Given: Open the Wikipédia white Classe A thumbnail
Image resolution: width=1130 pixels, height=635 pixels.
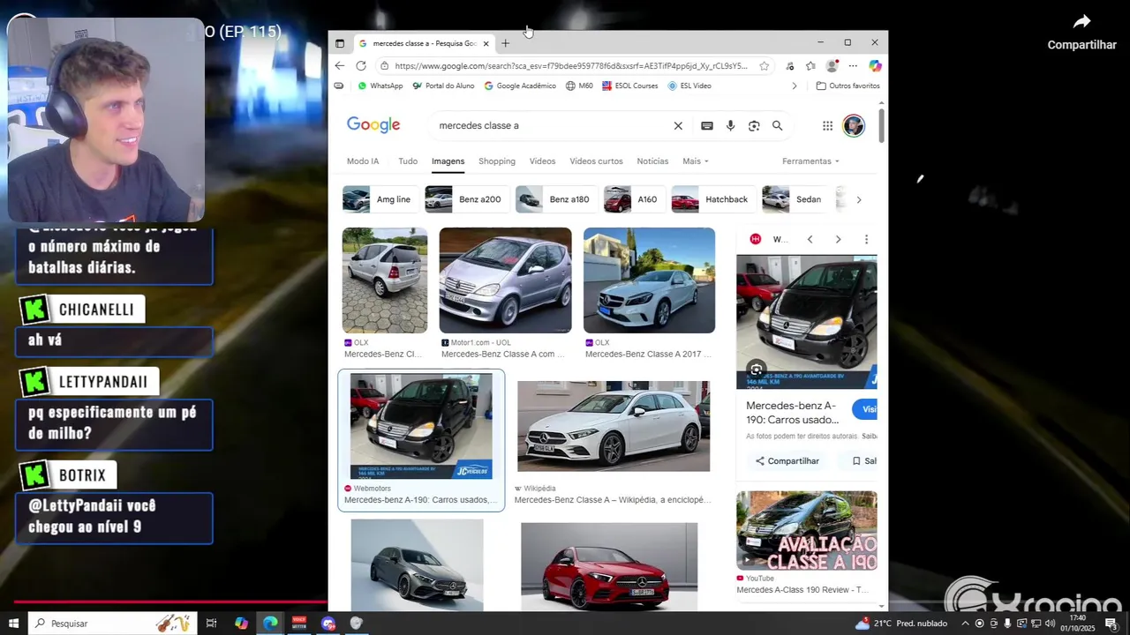Looking at the screenshot, I should [x=614, y=426].
